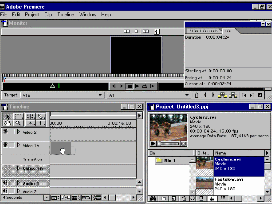The image size is (272, 204).
Task: Open the Clip menu
Action: (48, 15)
